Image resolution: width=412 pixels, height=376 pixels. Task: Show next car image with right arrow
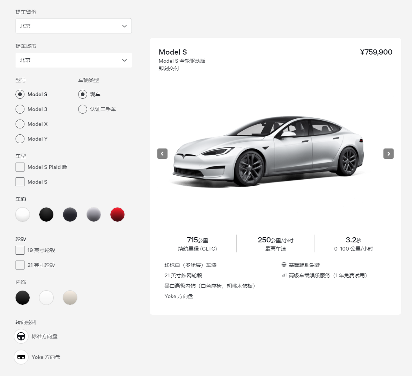(x=388, y=154)
